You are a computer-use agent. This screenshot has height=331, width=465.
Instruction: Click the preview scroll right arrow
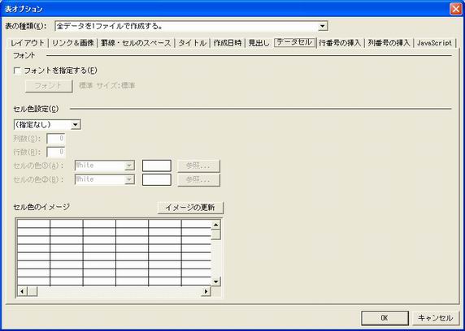pyautogui.click(x=206, y=291)
